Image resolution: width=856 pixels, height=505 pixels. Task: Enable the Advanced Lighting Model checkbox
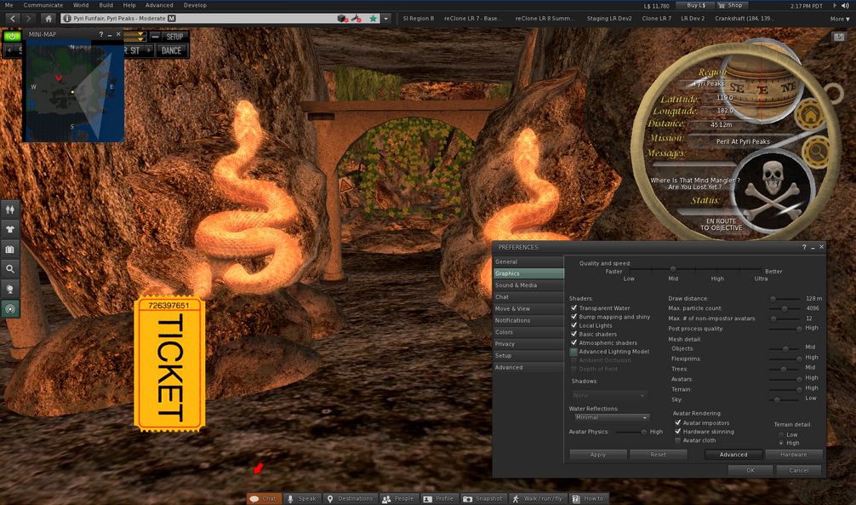click(x=574, y=352)
